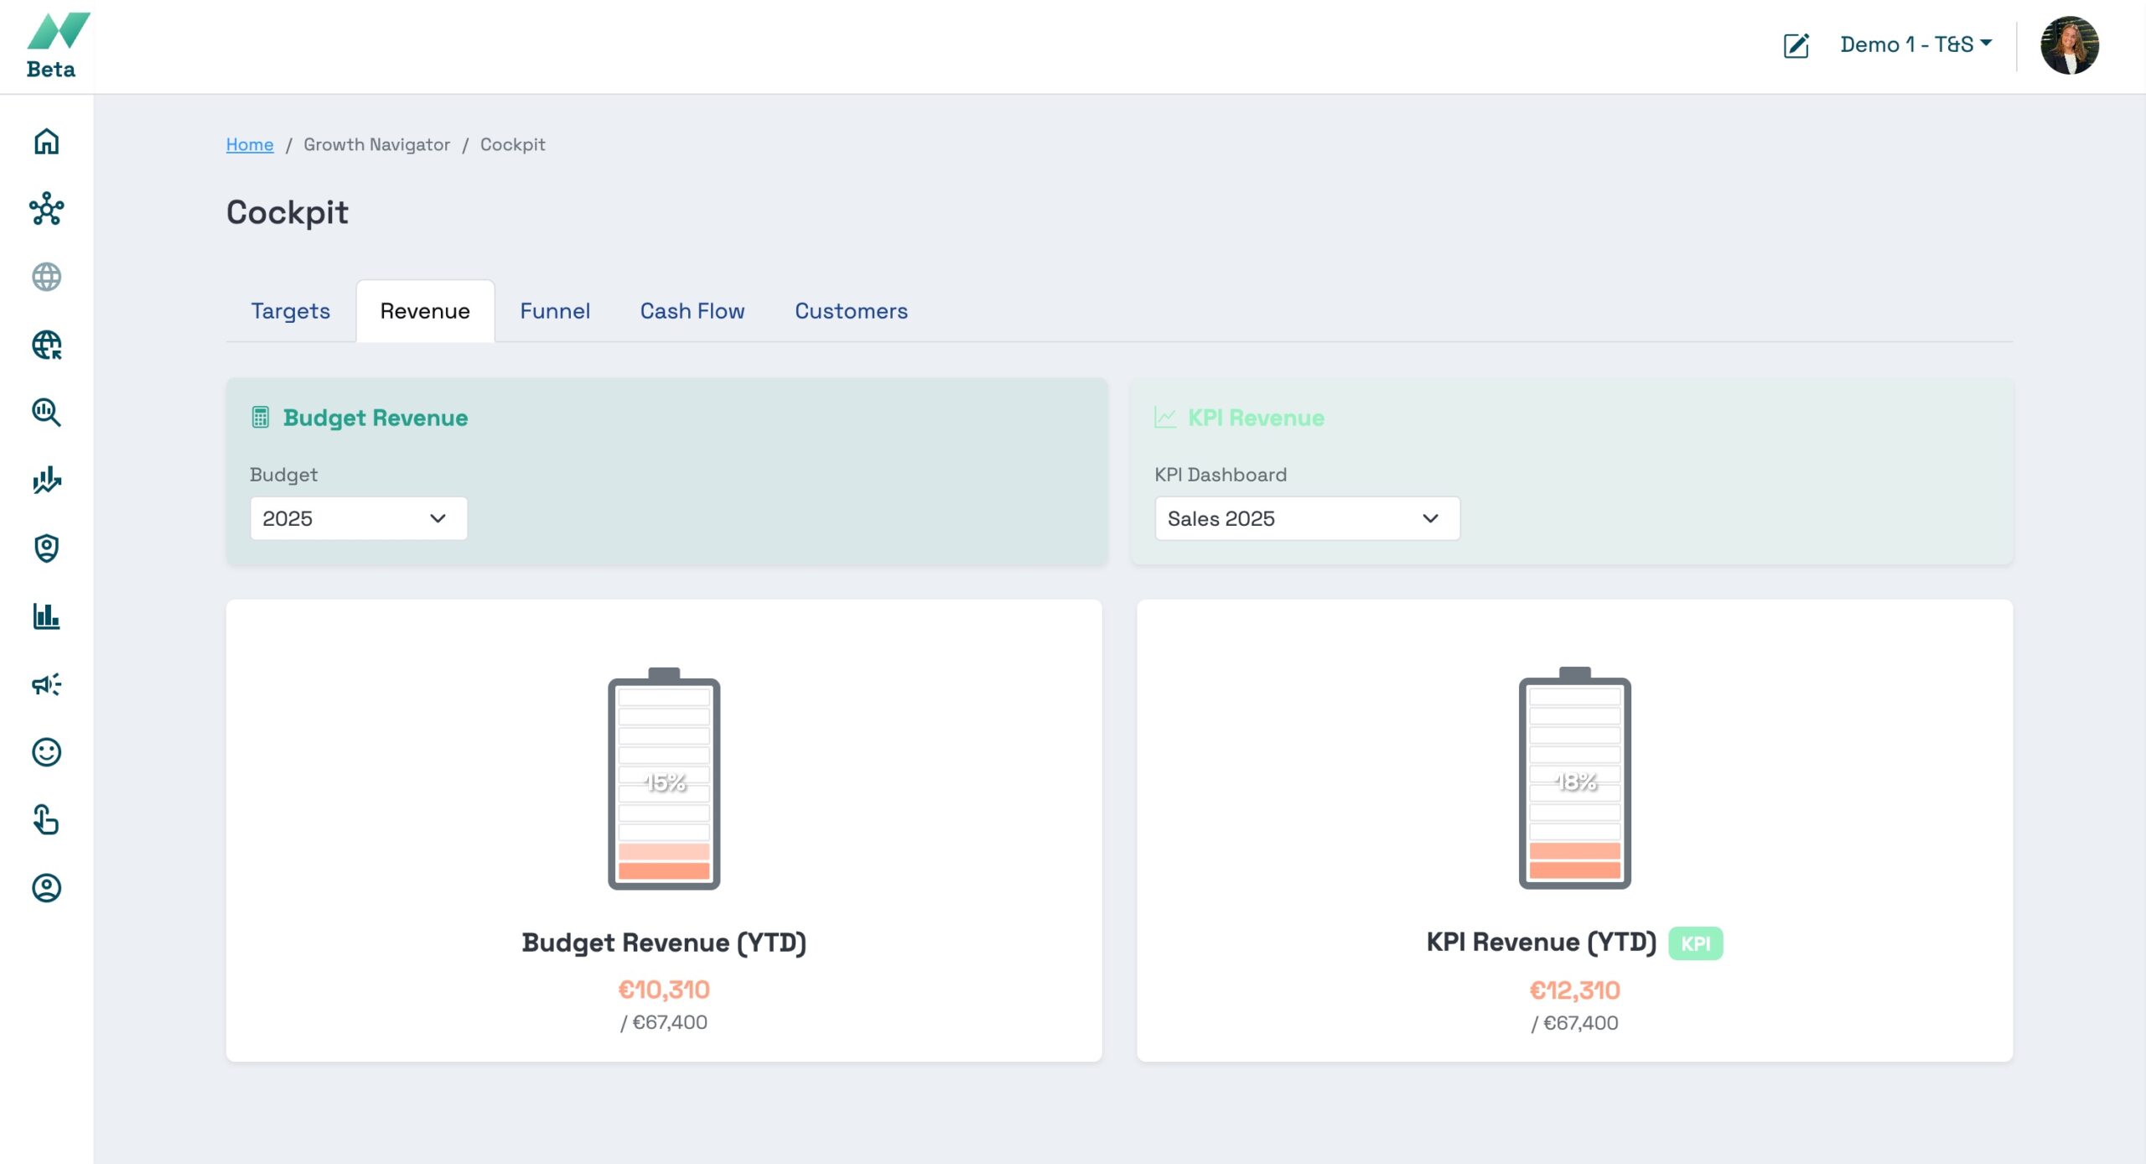Click the hand pointer sidebar icon

[46, 820]
